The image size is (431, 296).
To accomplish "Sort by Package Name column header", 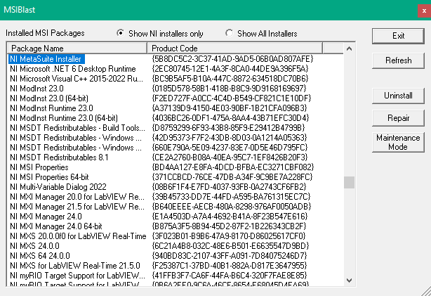I will [x=77, y=49].
